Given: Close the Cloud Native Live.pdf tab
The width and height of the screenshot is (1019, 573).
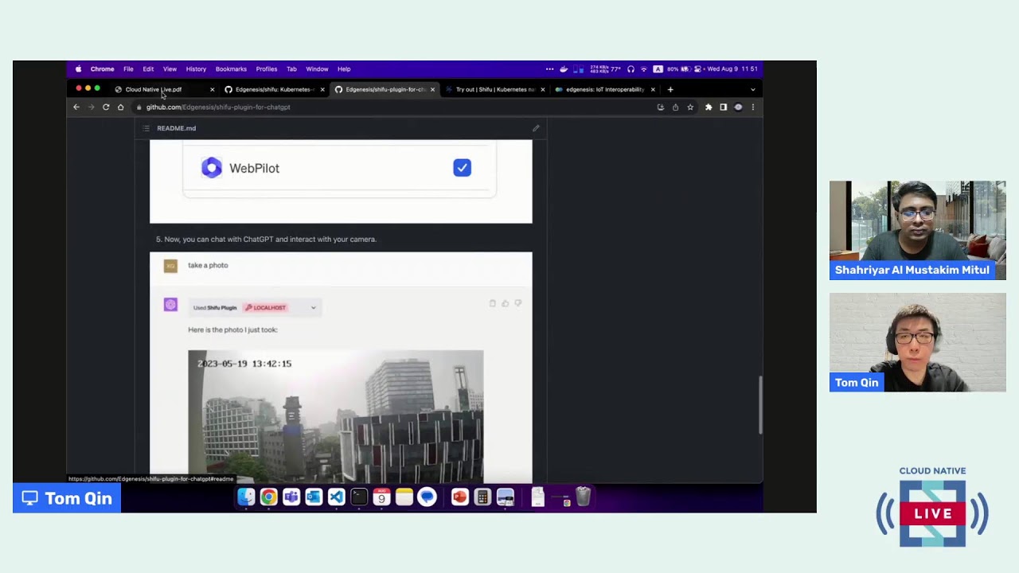Looking at the screenshot, I should [x=212, y=90].
